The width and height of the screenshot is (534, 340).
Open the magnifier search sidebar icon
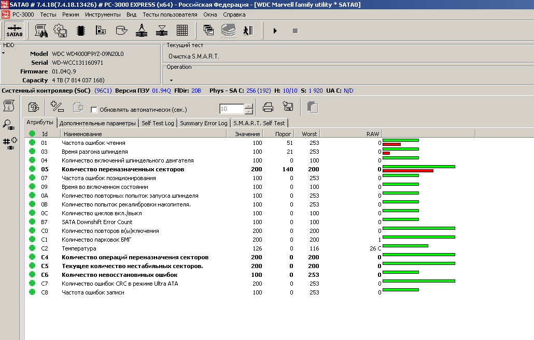pos(8,125)
